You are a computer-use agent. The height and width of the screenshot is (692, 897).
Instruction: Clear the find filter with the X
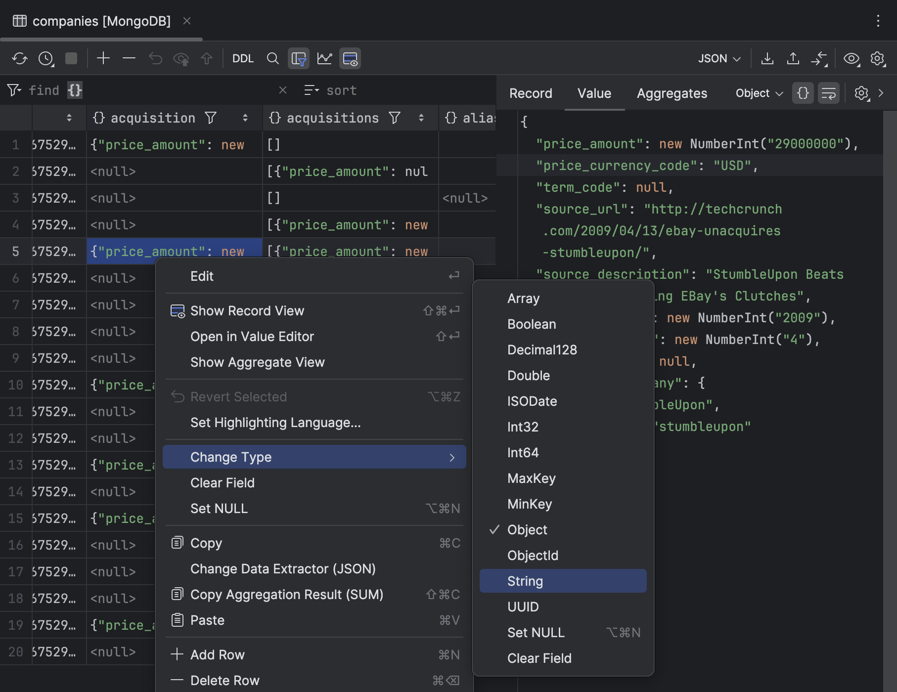coord(282,90)
